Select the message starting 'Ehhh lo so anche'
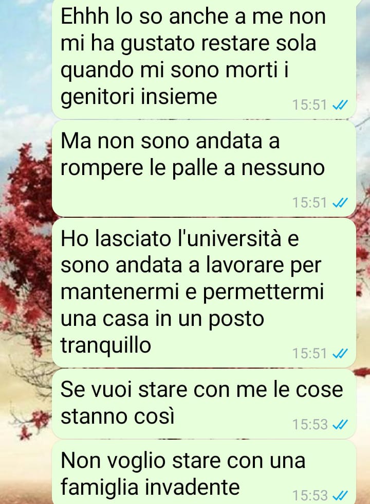370x504 pixels. [204, 59]
